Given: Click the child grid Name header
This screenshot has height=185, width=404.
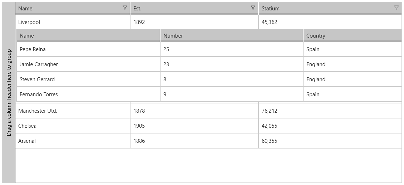Looking at the screenshot, I should (x=88, y=35).
